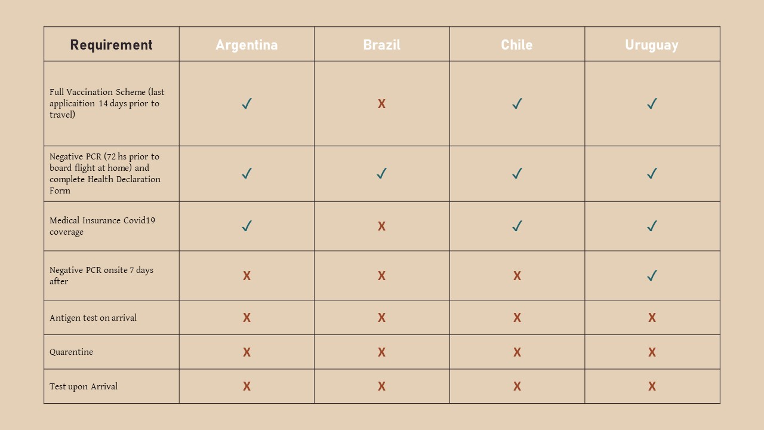Click Chile's Quarentine row X mark
This screenshot has width=764, height=430.
[517, 352]
